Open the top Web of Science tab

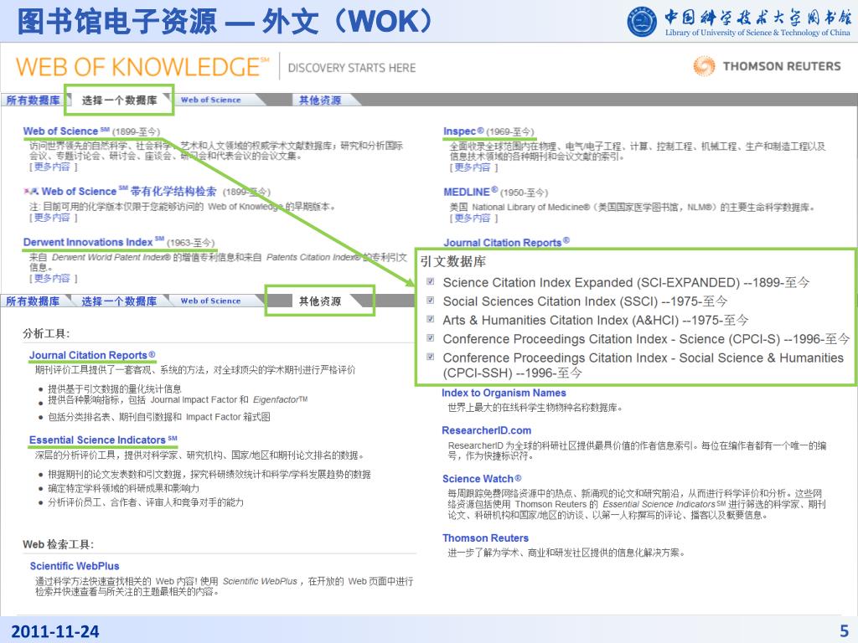tap(210, 100)
